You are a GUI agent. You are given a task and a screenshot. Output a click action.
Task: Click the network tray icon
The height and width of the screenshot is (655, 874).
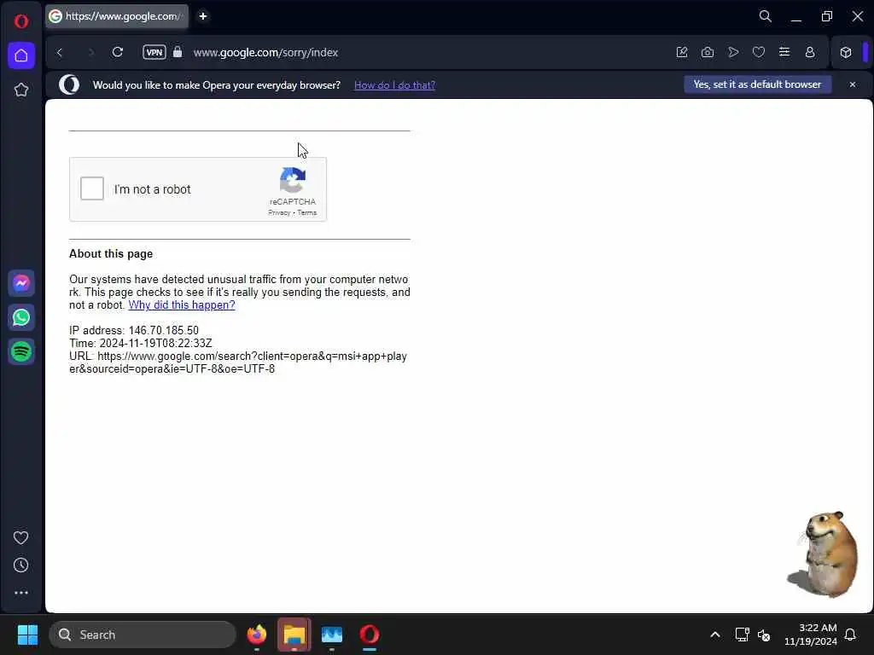[x=742, y=635]
